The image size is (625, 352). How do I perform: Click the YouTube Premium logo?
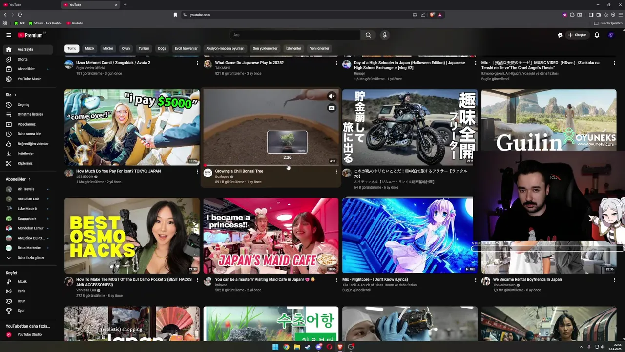click(31, 35)
